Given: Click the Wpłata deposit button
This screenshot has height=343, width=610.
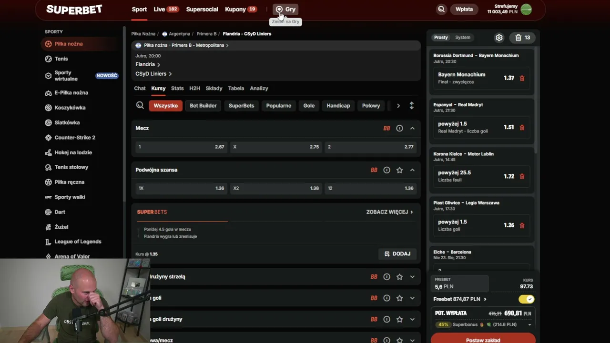Looking at the screenshot, I should click(x=464, y=9).
